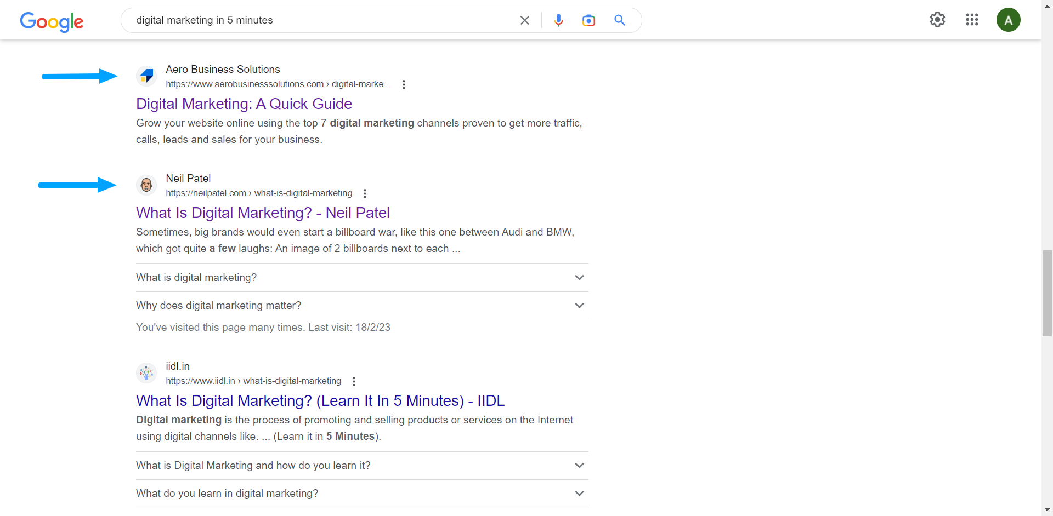The image size is (1053, 516).
Task: Submit search with magnifier icon
Action: click(x=620, y=20)
